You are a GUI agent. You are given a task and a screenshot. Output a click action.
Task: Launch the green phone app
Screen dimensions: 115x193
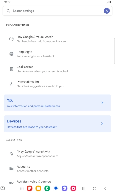pos(47,188)
